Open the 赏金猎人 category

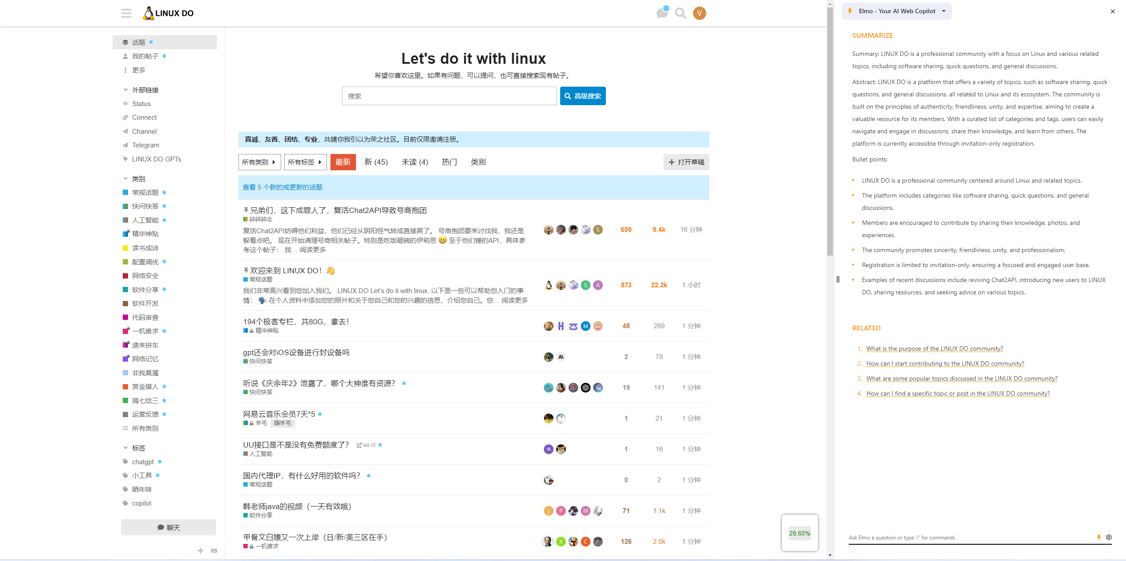click(145, 387)
